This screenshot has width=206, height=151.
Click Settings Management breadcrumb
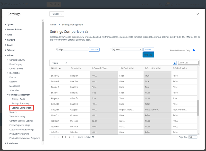coord(73,25)
